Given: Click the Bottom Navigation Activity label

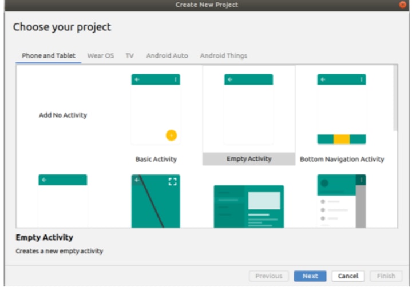Looking at the screenshot, I should click(x=342, y=159).
